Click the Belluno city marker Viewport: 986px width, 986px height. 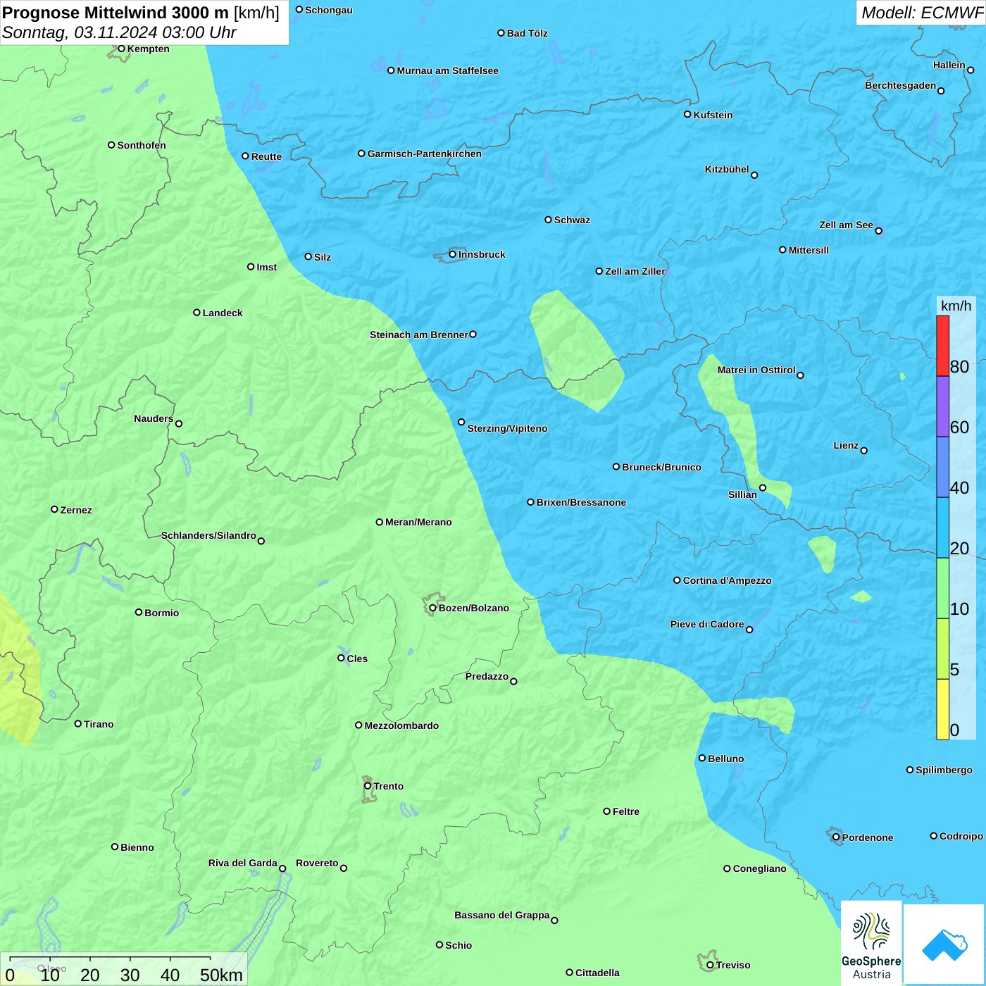702,758
